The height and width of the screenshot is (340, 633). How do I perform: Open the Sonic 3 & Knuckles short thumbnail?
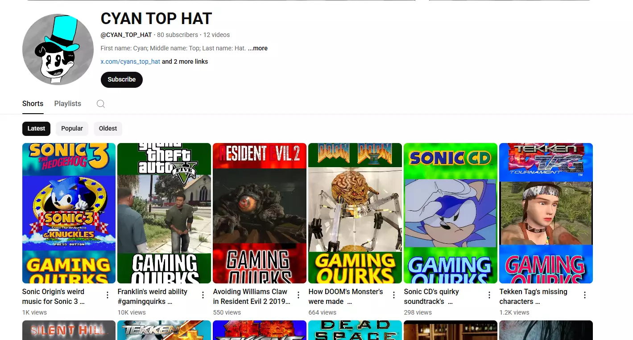[69, 213]
